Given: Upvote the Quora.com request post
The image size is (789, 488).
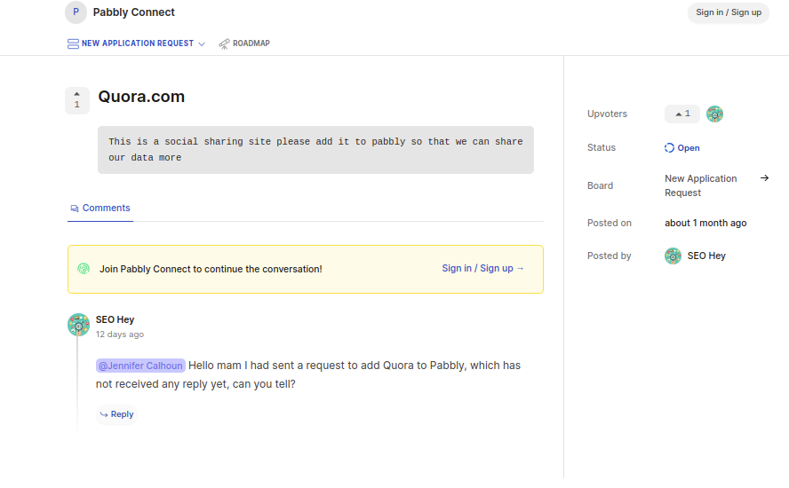Looking at the screenshot, I should point(77,100).
